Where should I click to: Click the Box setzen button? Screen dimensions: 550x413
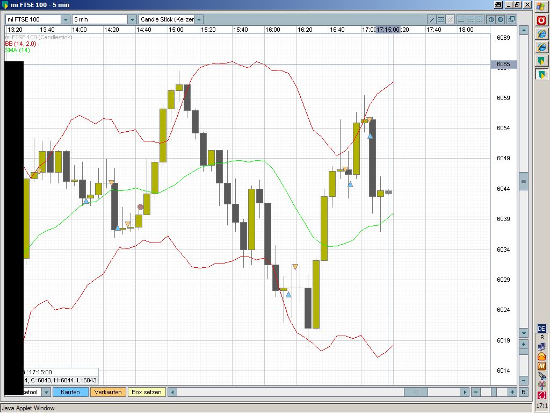tap(147, 392)
